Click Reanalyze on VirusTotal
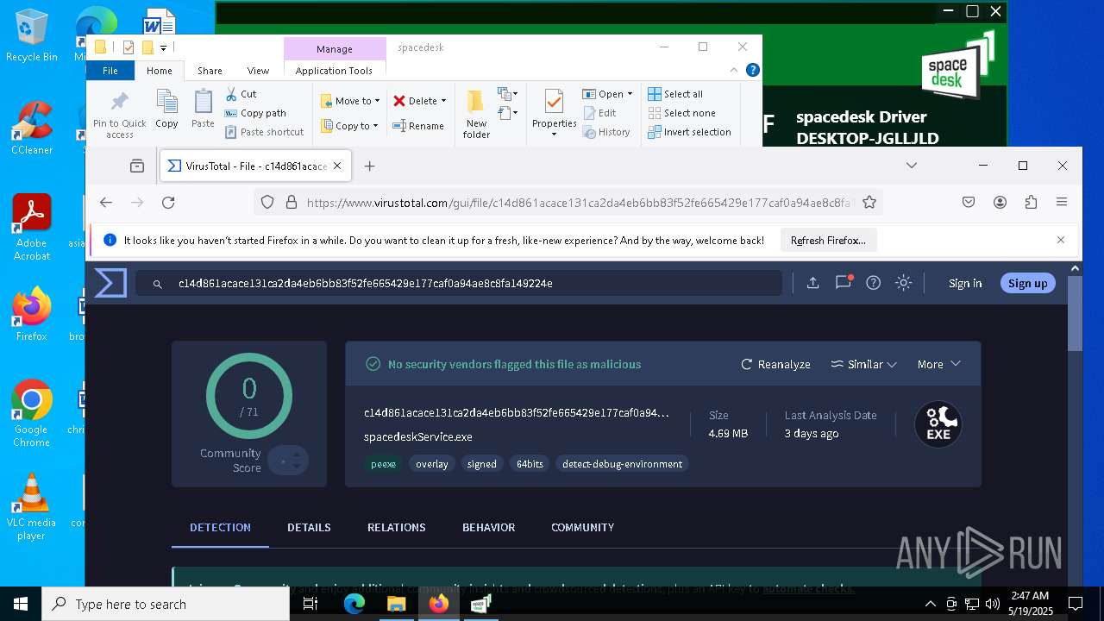The height and width of the screenshot is (621, 1104). [x=775, y=364]
